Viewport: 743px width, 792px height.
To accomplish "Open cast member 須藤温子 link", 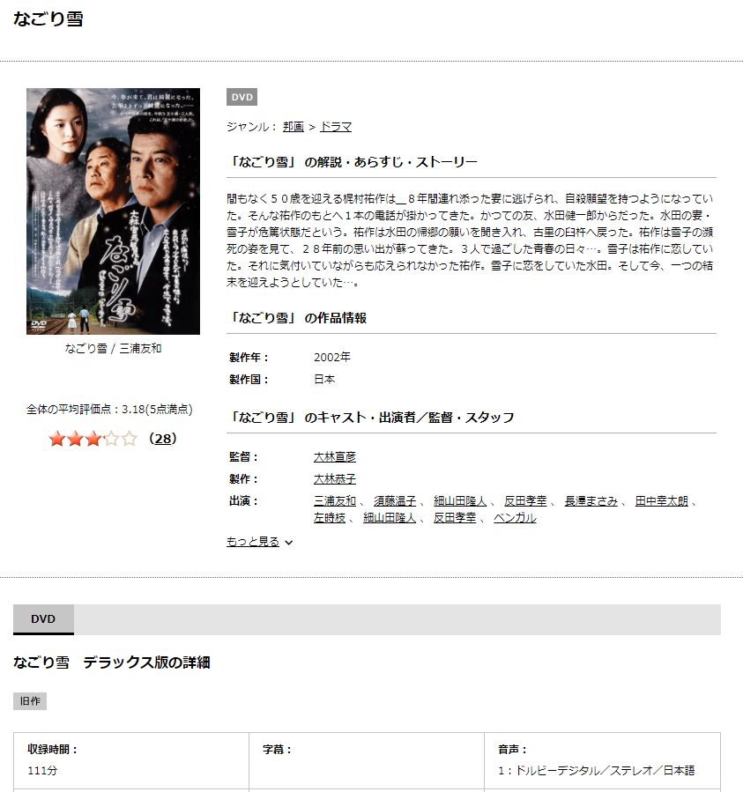I will click(x=395, y=501).
